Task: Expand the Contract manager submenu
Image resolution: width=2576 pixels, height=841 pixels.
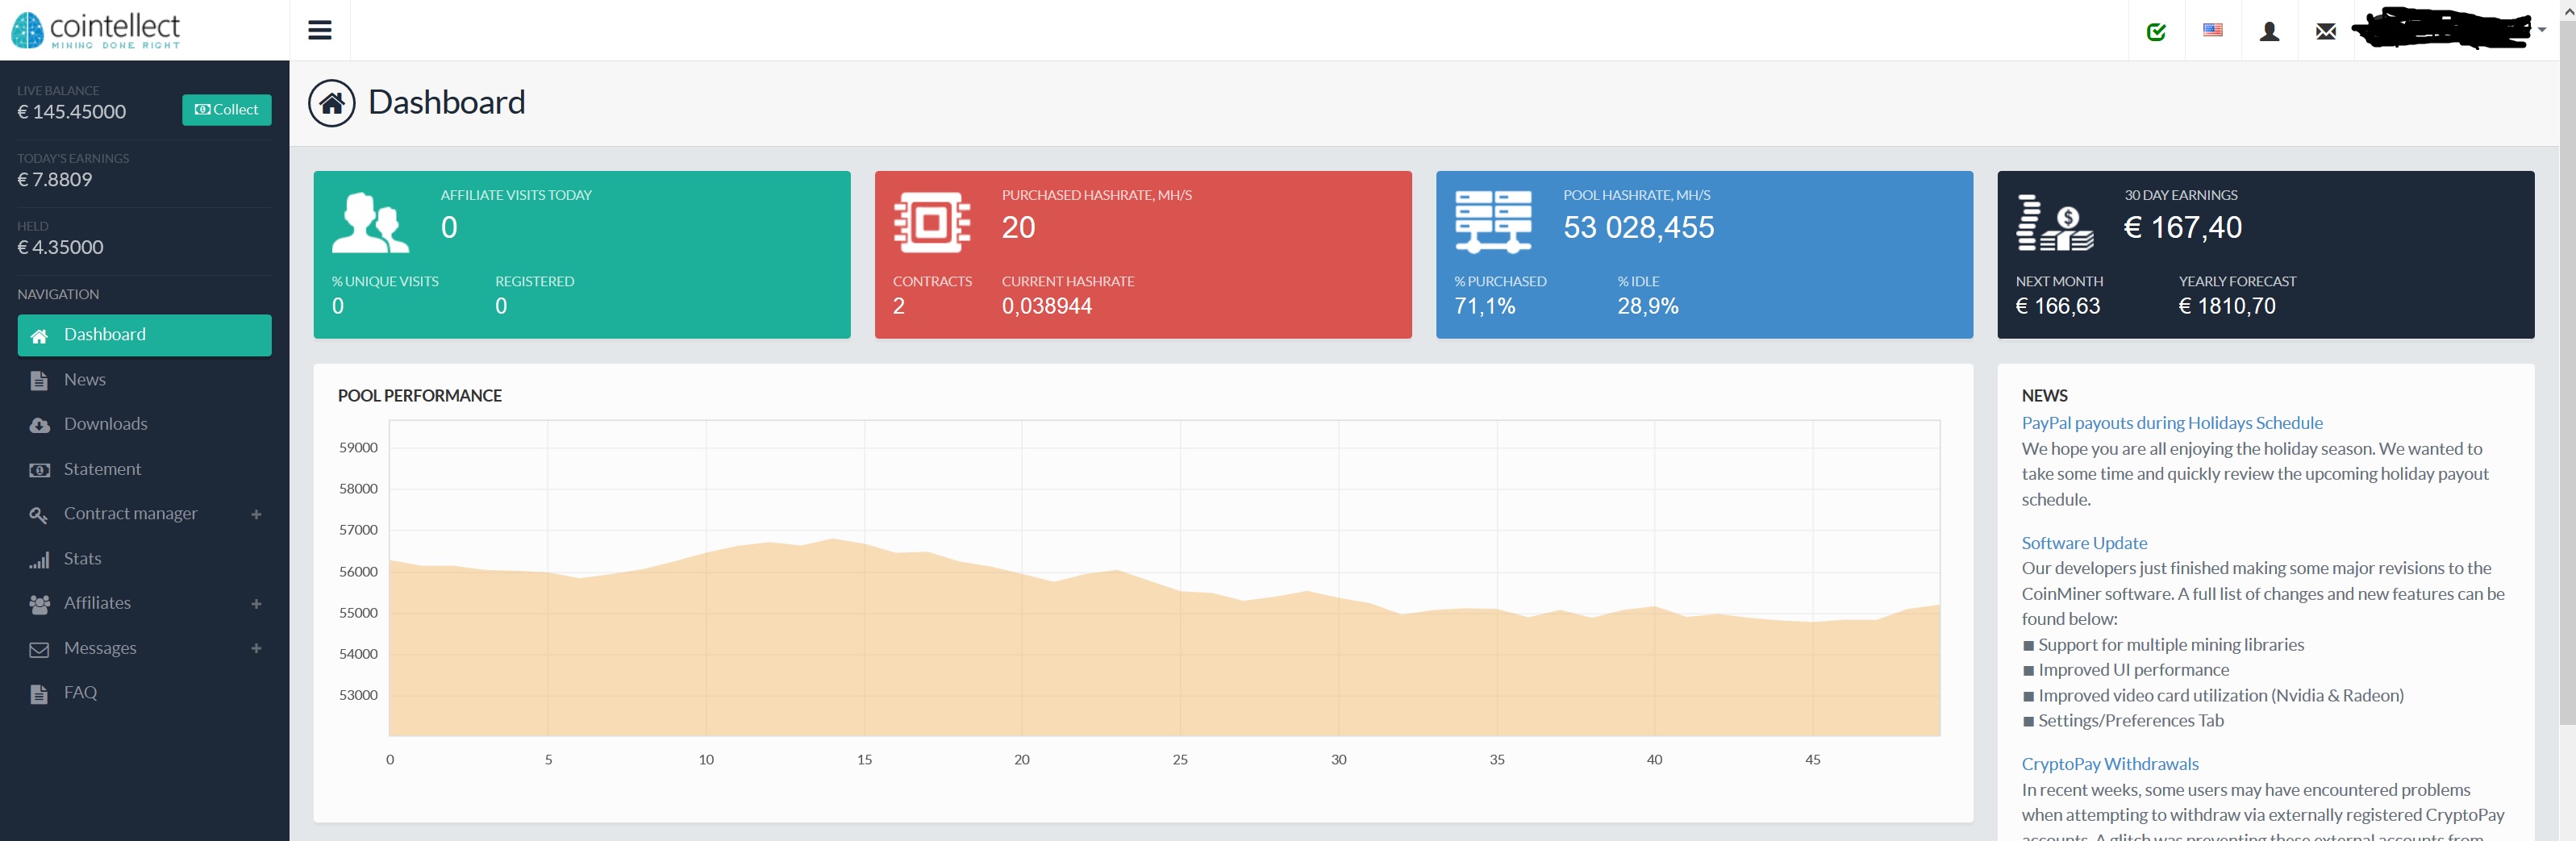Action: click(256, 514)
